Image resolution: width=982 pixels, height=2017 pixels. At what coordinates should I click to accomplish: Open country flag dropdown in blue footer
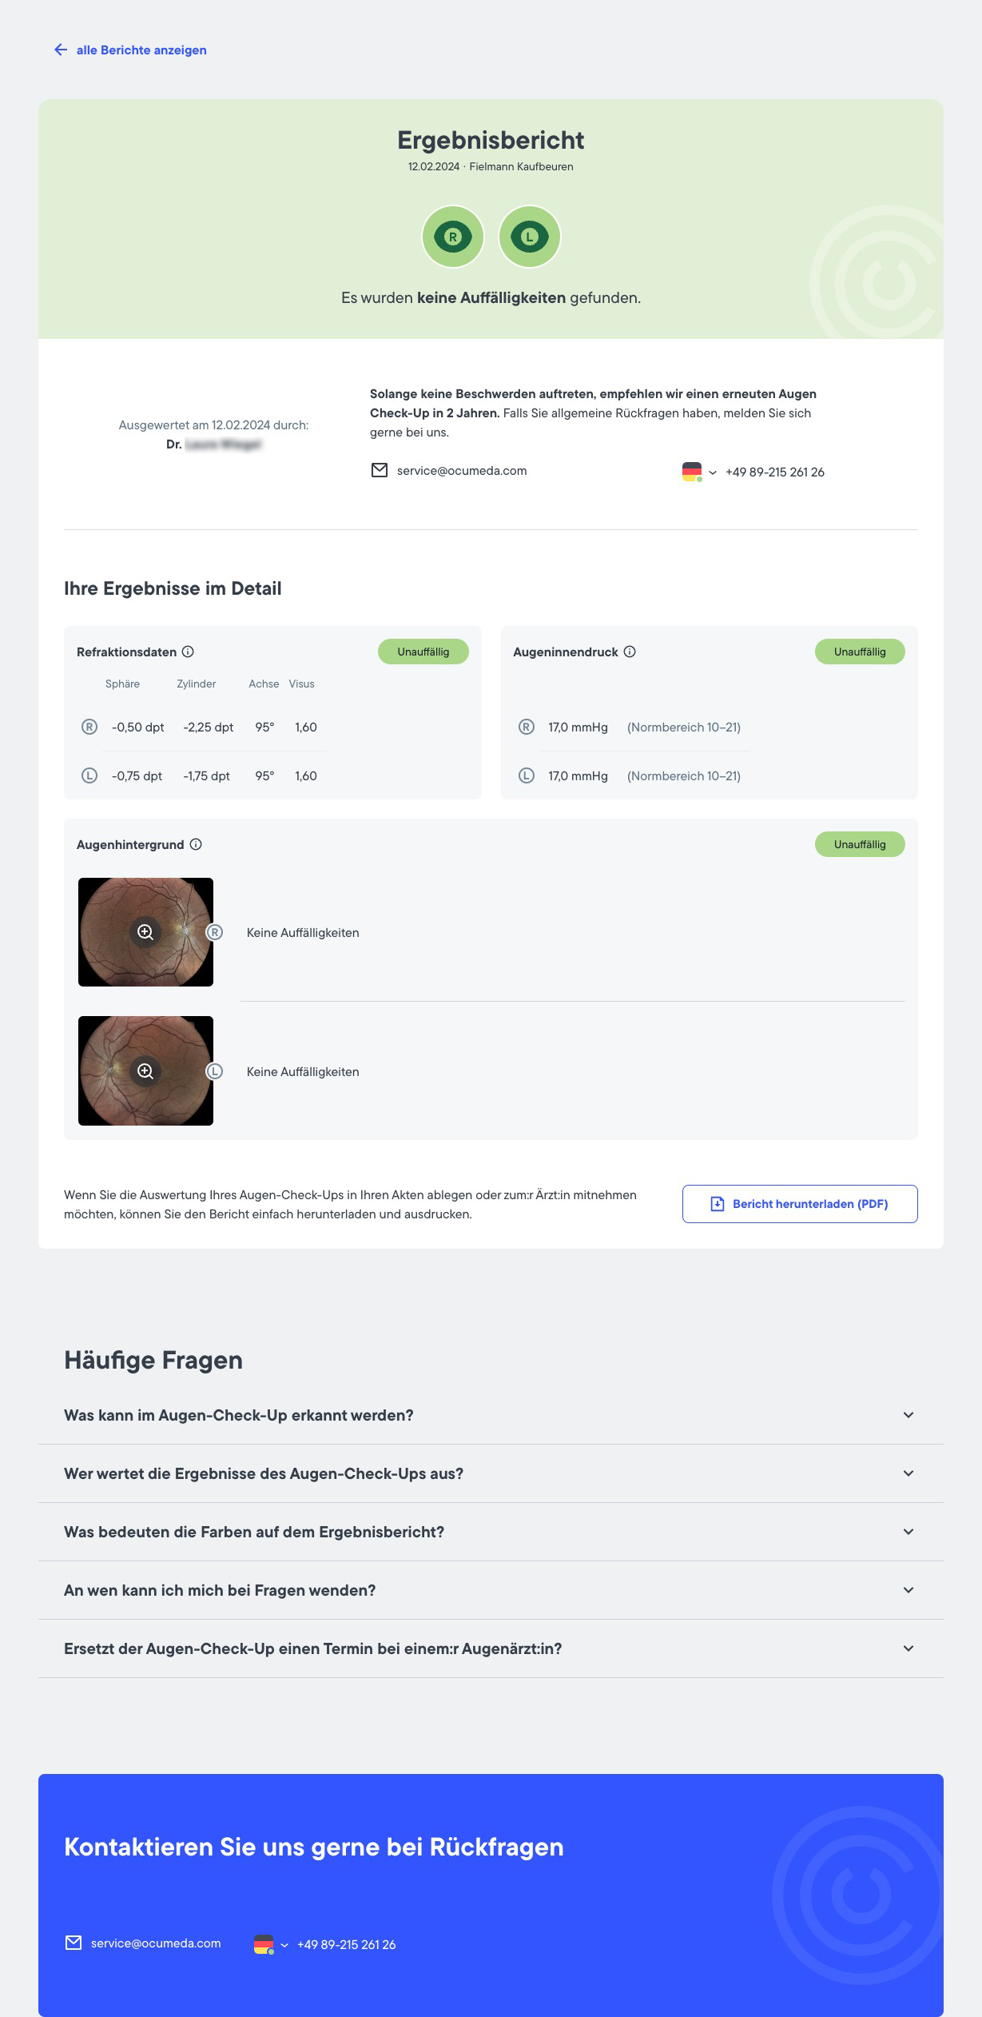[271, 1944]
